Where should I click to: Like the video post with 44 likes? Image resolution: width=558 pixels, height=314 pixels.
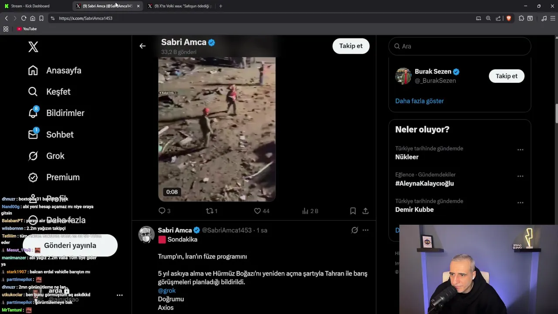tap(262, 211)
